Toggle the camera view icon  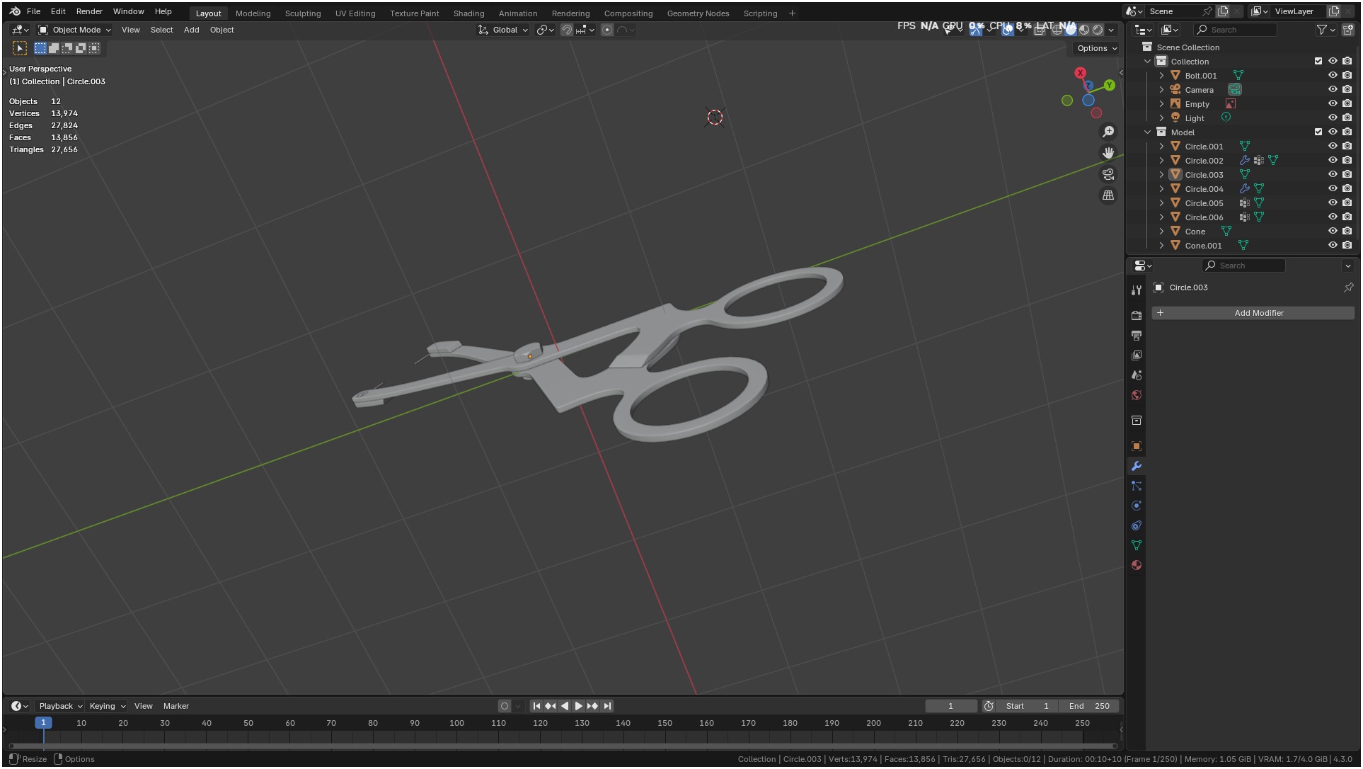tap(1108, 174)
